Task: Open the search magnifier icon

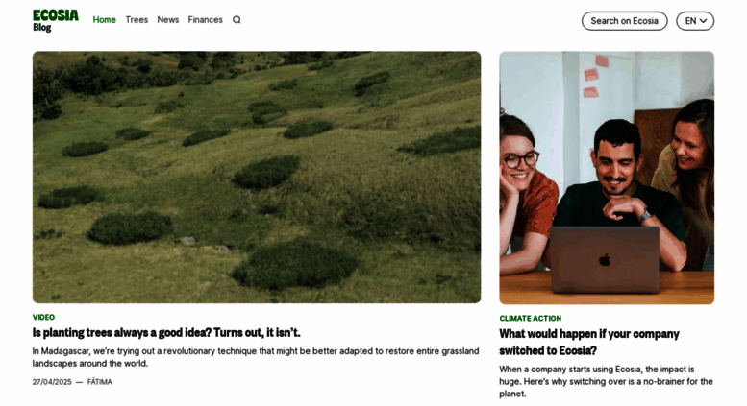Action: [237, 20]
